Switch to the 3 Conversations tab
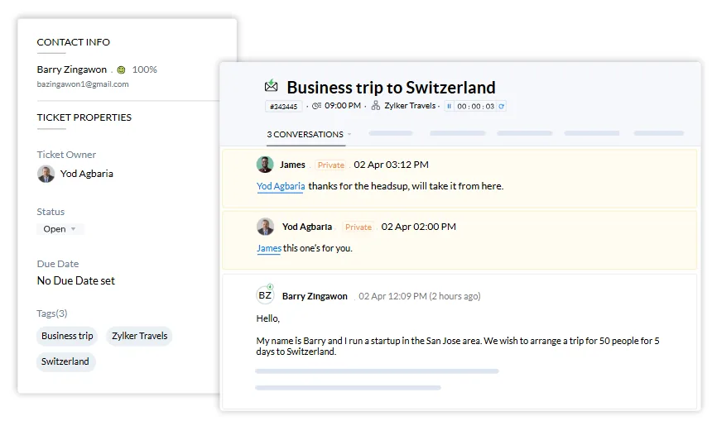The height and width of the screenshot is (421, 712). pyautogui.click(x=305, y=134)
